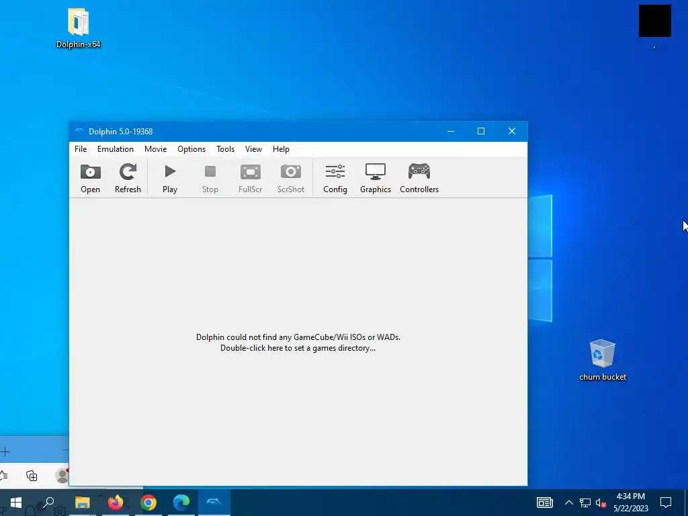This screenshot has height=516, width=688.
Task: Click the Dolphin 5.0-19368 title bar text
Action: 121,132
